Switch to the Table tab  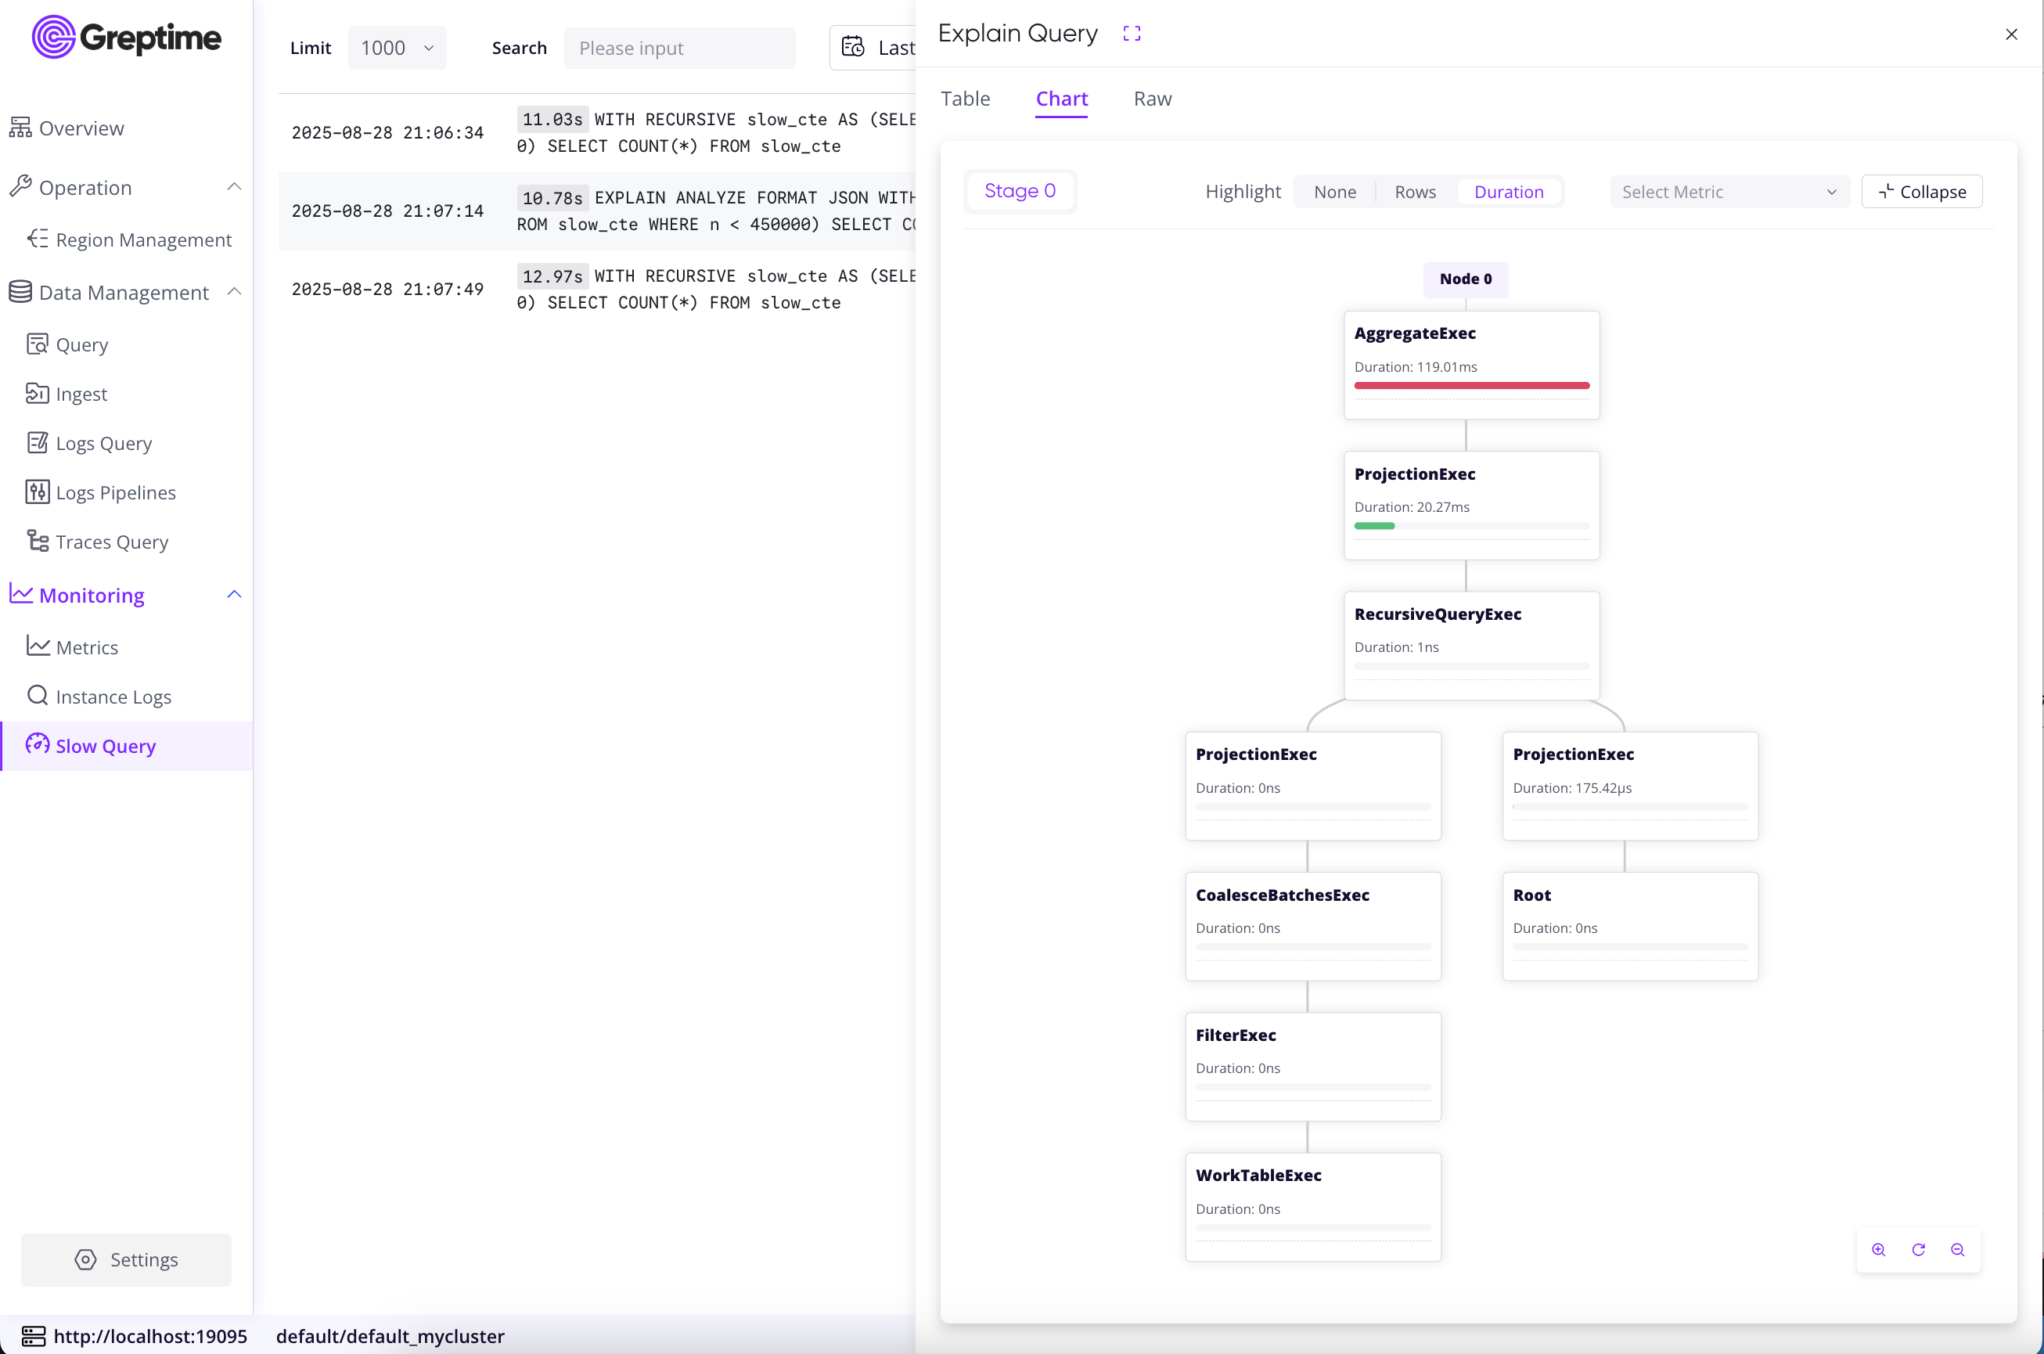coord(965,99)
